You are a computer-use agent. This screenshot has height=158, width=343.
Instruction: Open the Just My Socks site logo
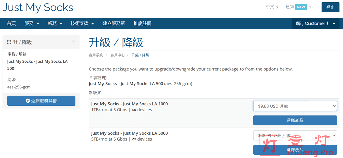click(38, 7)
